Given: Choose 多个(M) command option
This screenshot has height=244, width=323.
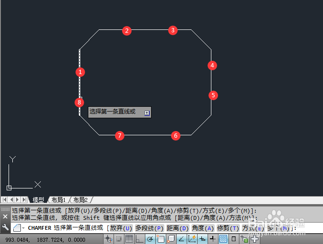Looking at the screenshot, I should [x=278, y=228].
